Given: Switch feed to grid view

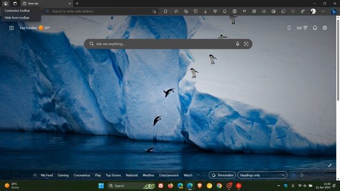Looking at the screenshot, I should pyautogui.click(x=293, y=175).
